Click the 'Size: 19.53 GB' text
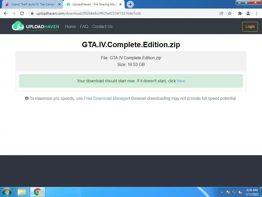Screen dimensions: 262x197 point(131,64)
